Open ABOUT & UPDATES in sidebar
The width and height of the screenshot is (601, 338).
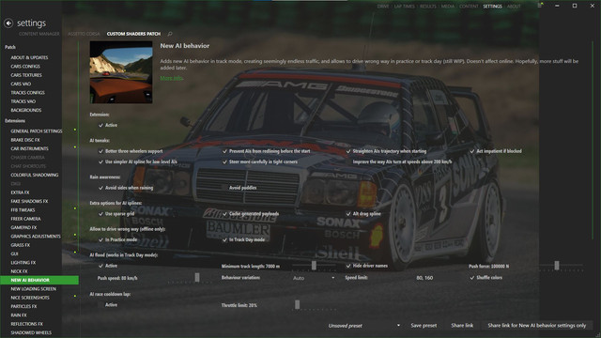(29, 57)
